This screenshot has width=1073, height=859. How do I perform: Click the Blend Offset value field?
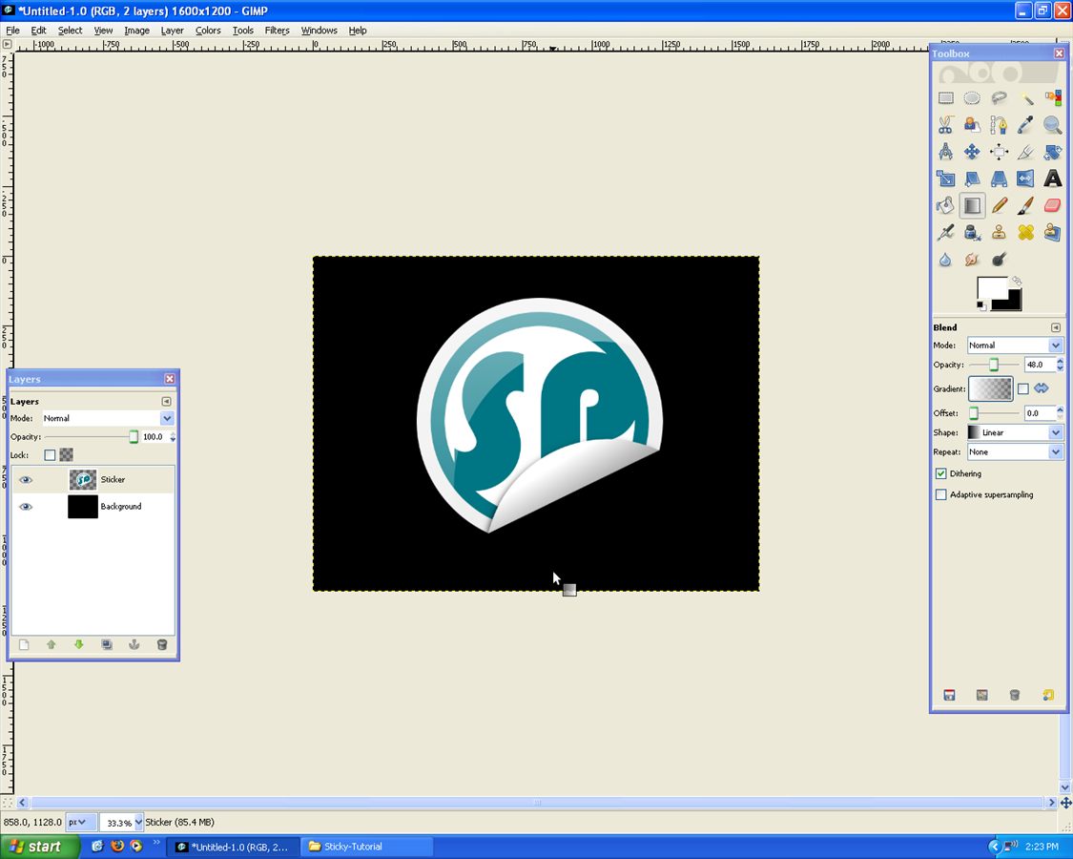[1040, 413]
